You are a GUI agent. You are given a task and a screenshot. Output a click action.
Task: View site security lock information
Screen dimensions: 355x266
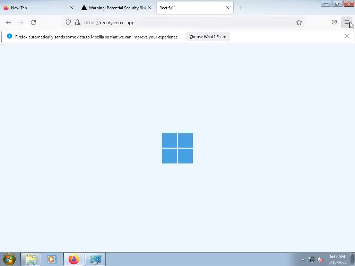click(x=78, y=23)
